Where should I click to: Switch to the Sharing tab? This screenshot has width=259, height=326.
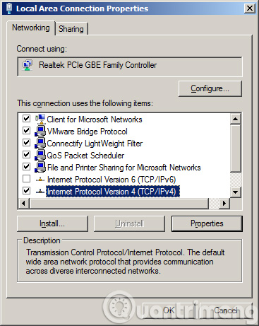tap(71, 29)
